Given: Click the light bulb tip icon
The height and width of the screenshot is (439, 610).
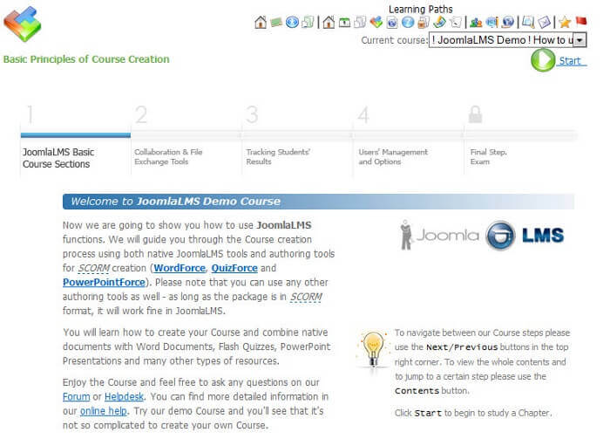Looking at the screenshot, I should pyautogui.click(x=373, y=350).
